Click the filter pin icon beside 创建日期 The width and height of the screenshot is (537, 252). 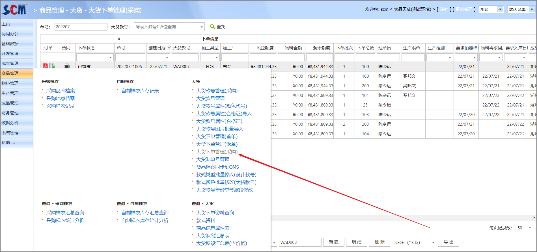pos(169,48)
